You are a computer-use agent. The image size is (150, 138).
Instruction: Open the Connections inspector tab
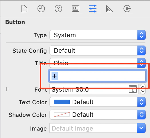click(127, 9)
